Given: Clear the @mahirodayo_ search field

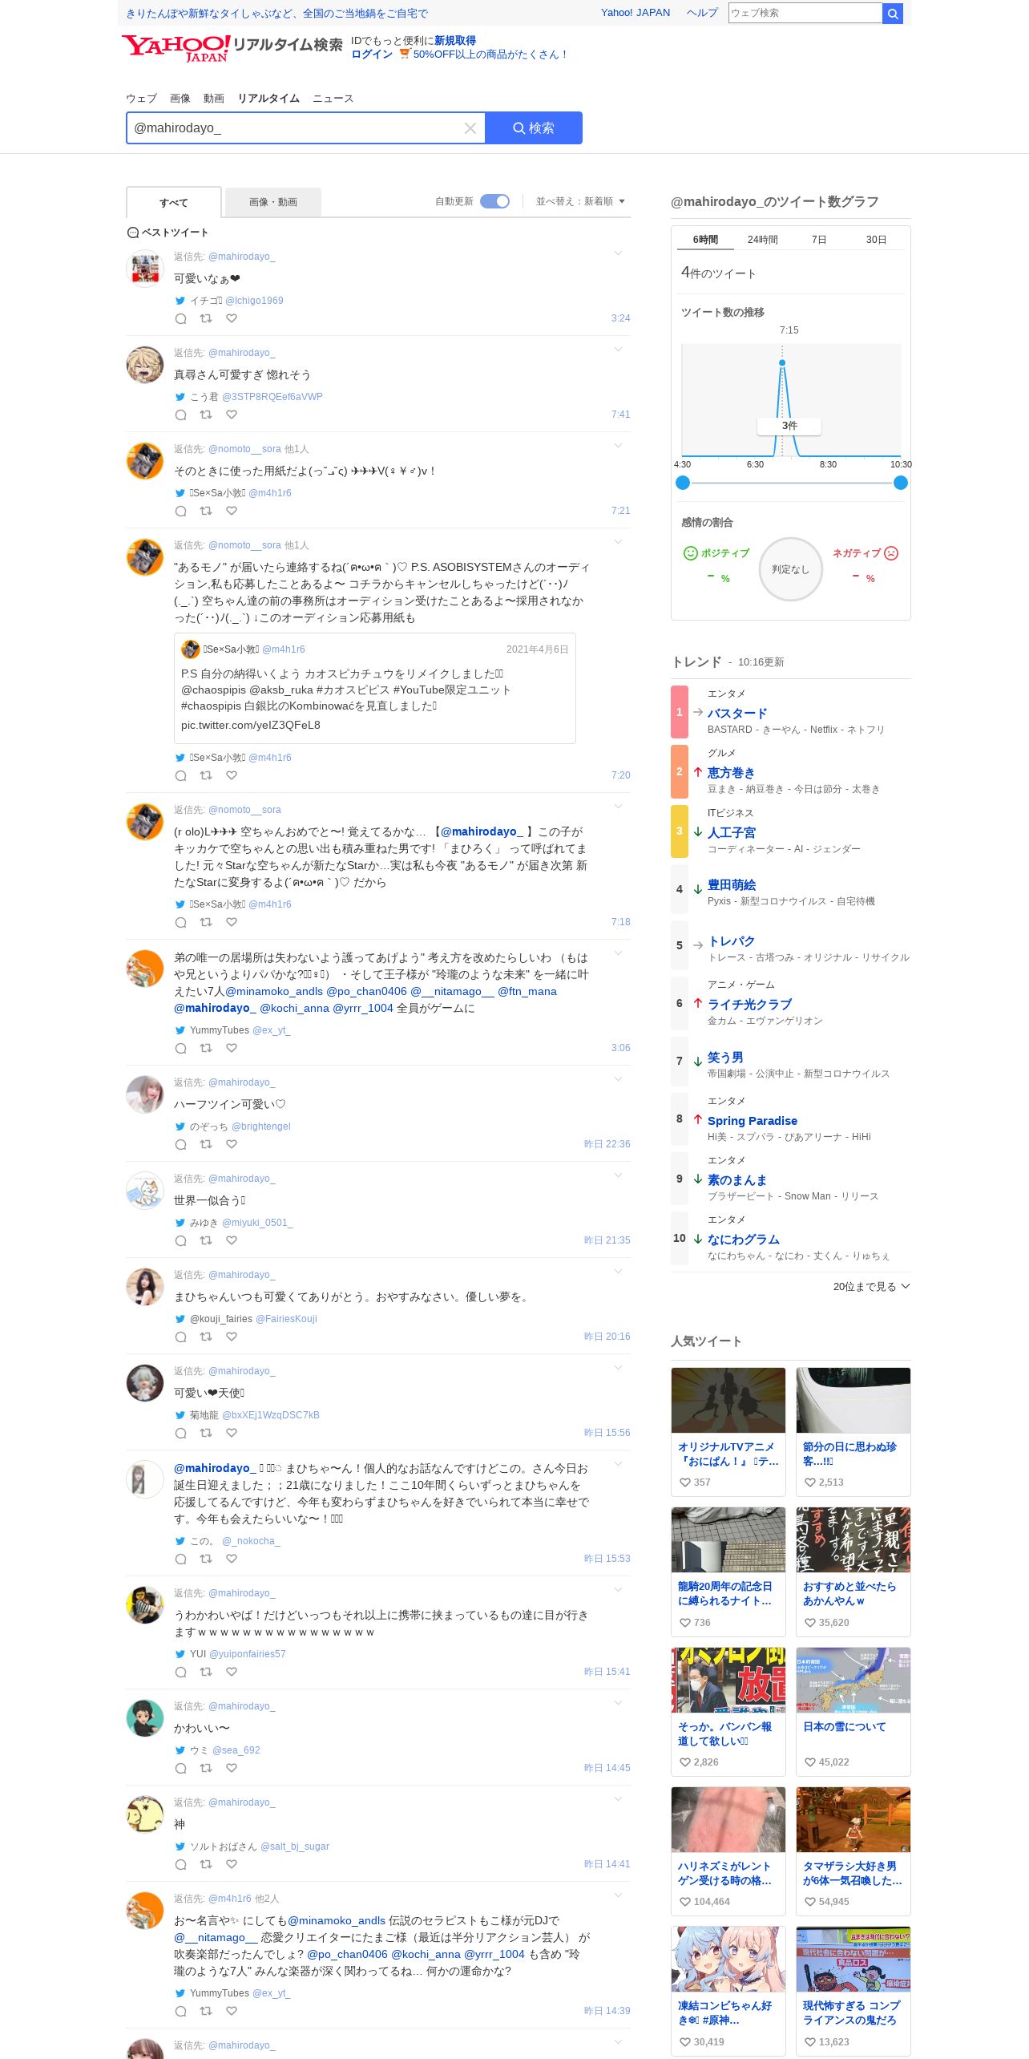Looking at the screenshot, I should 470,128.
